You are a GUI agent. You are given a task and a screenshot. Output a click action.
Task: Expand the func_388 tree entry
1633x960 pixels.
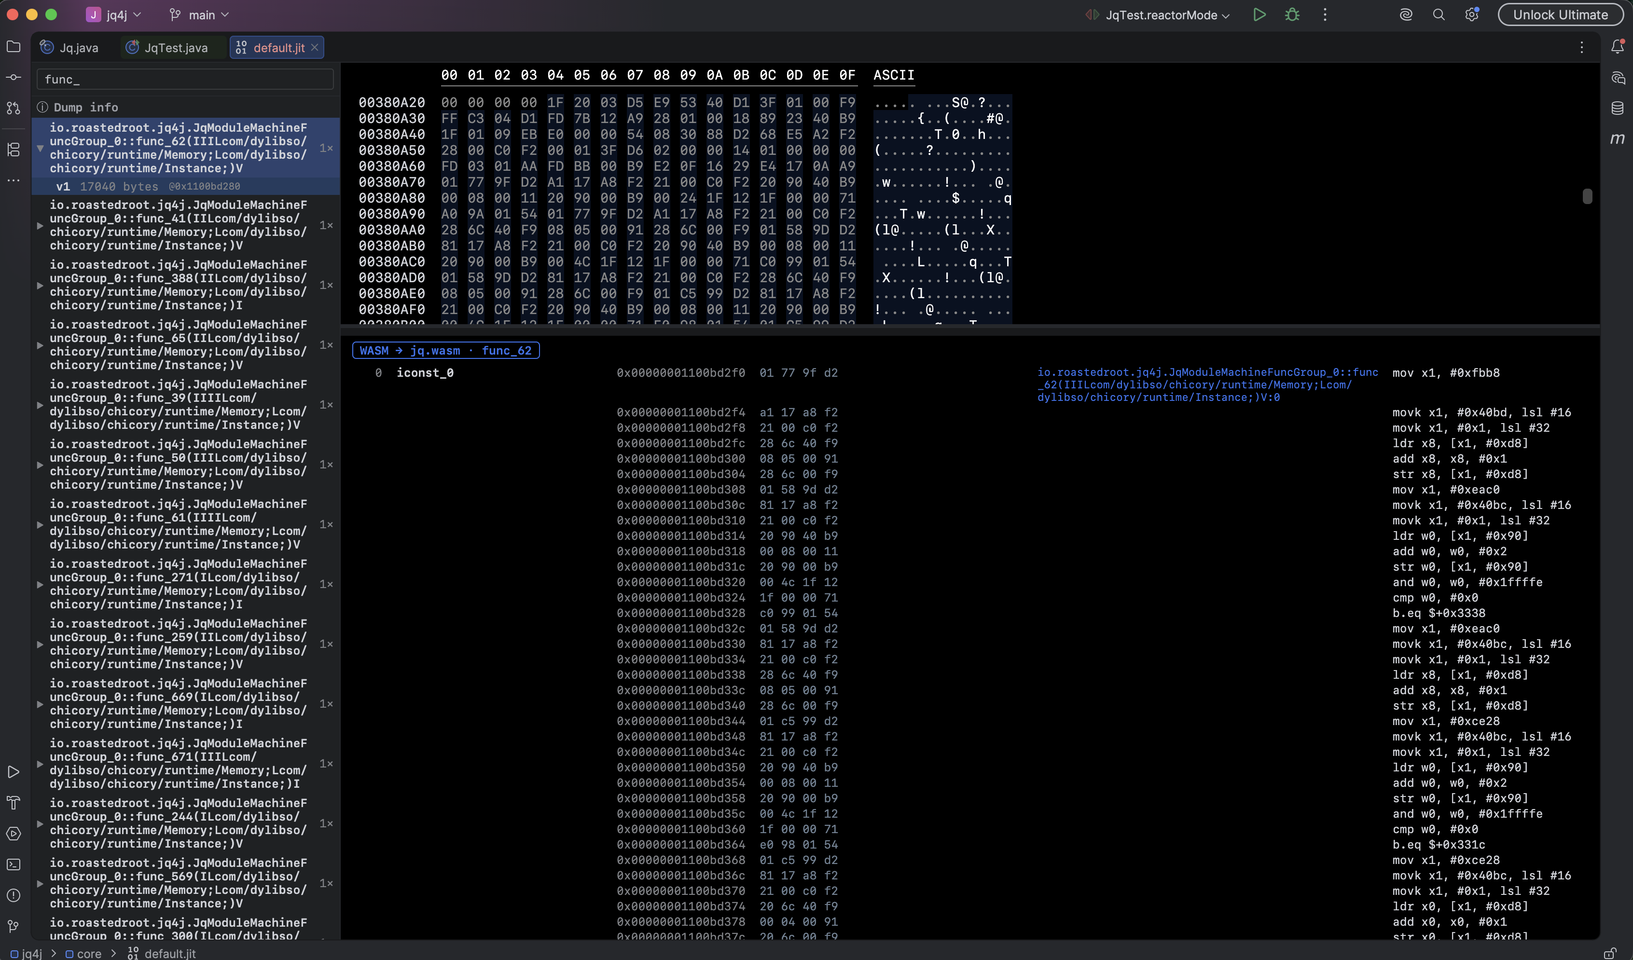(40, 285)
